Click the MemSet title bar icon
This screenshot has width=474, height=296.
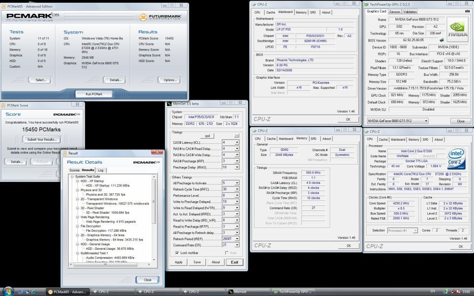click(x=169, y=104)
